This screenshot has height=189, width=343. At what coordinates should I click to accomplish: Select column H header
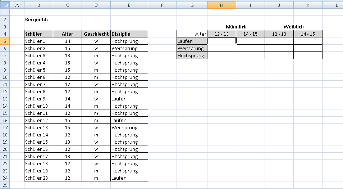[221, 5]
